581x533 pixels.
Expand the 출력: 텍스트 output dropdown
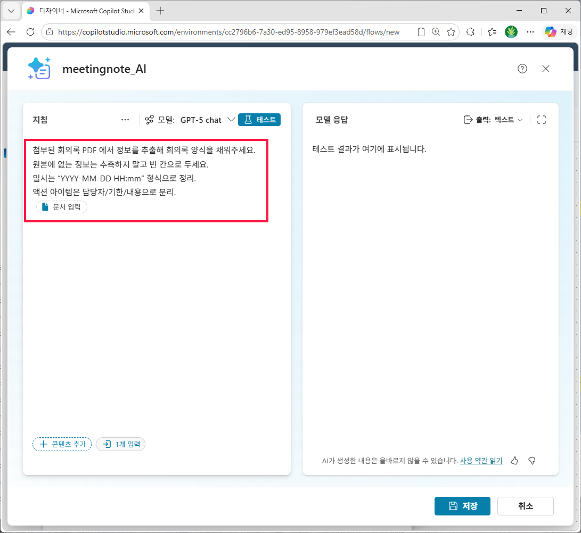tap(493, 120)
